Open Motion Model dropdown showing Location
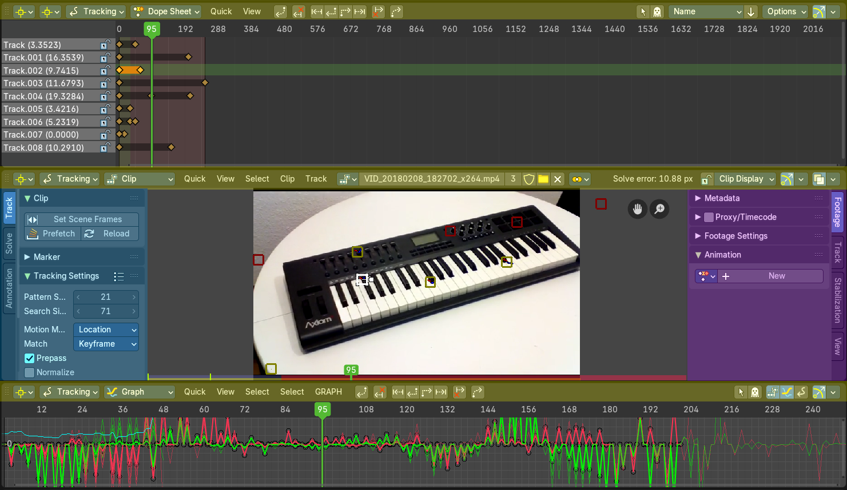The width and height of the screenshot is (847, 490). (x=106, y=330)
